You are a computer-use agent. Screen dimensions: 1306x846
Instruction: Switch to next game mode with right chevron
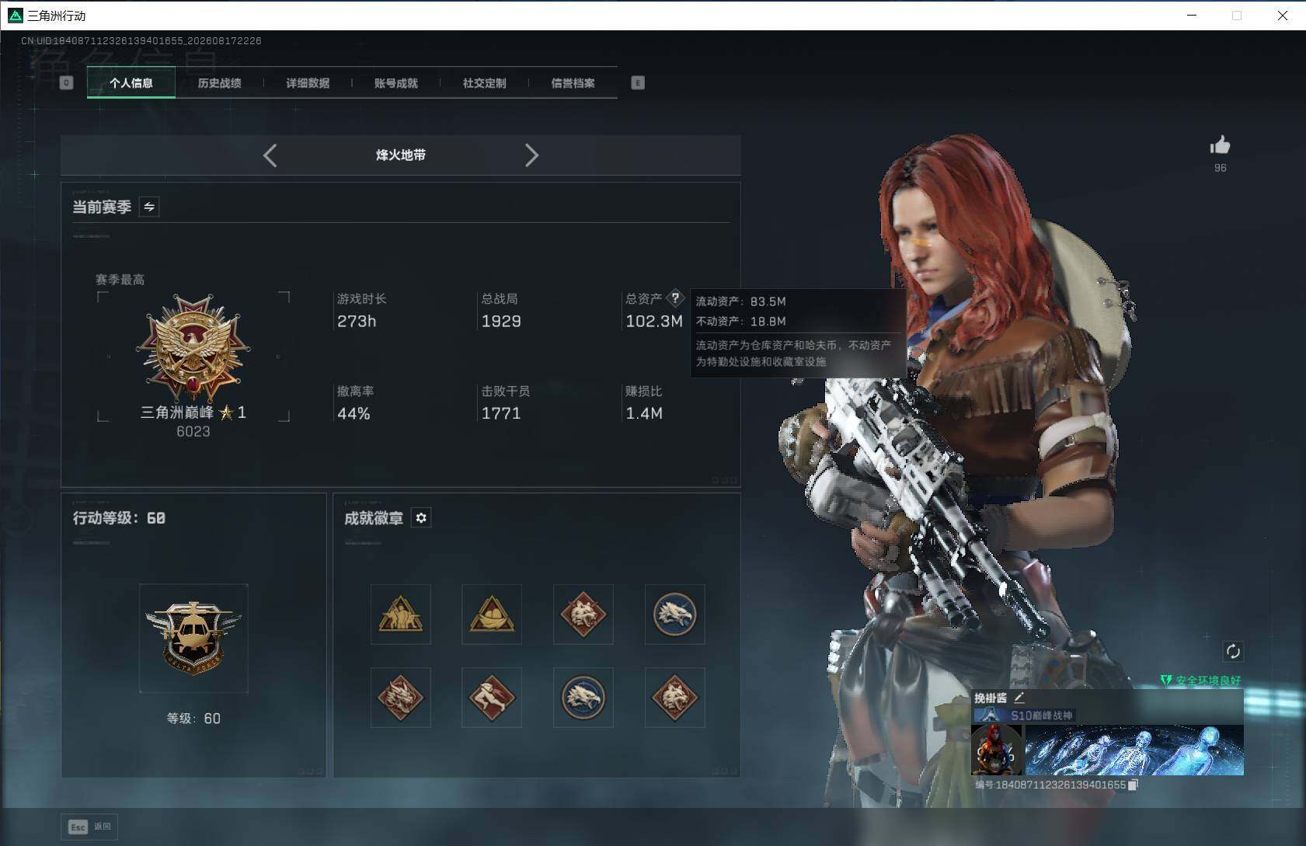531,155
